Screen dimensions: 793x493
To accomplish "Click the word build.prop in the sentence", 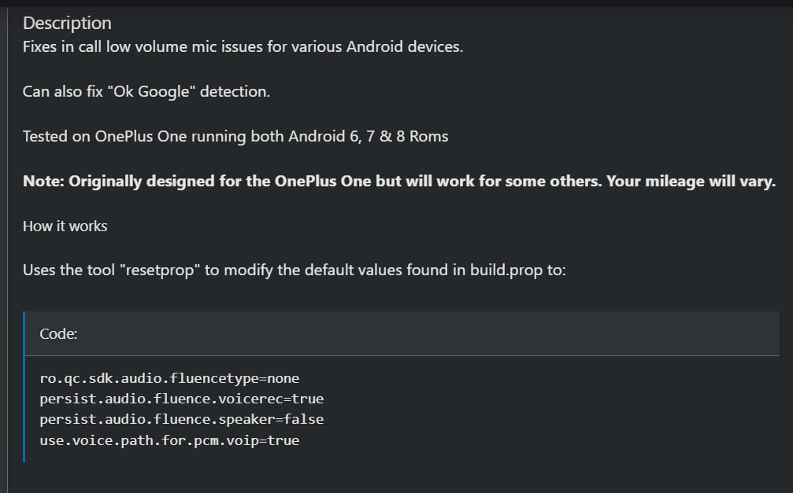I will click(x=506, y=270).
